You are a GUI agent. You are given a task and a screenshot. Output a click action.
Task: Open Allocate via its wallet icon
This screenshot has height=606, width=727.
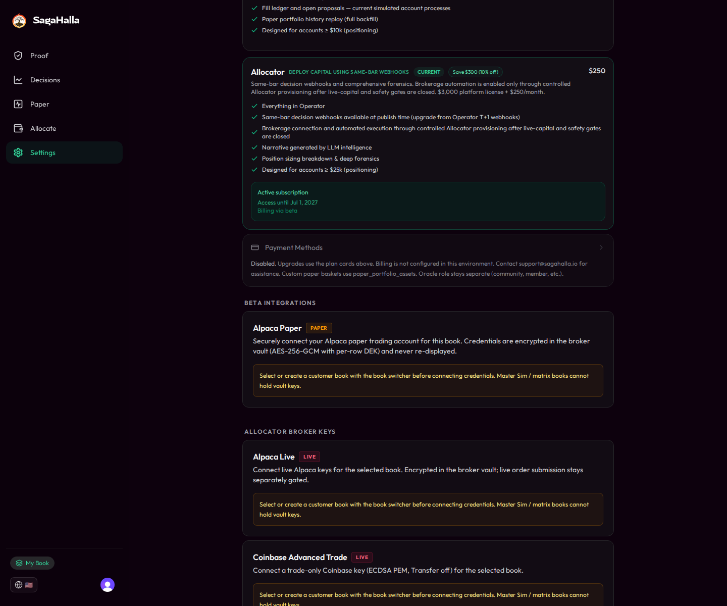[18, 128]
